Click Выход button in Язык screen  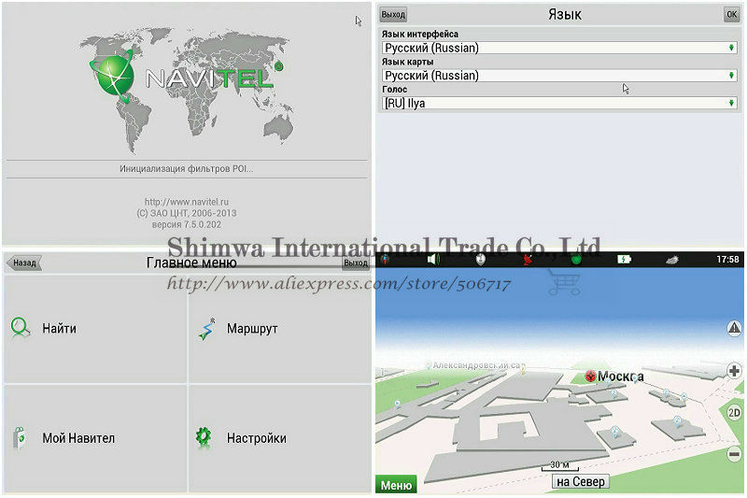click(393, 15)
